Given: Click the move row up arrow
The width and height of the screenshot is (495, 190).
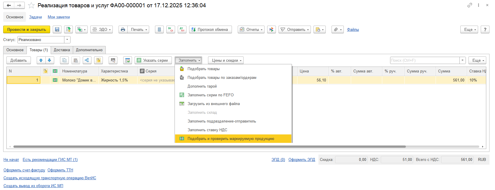Looking at the screenshot, I should pos(41,60).
